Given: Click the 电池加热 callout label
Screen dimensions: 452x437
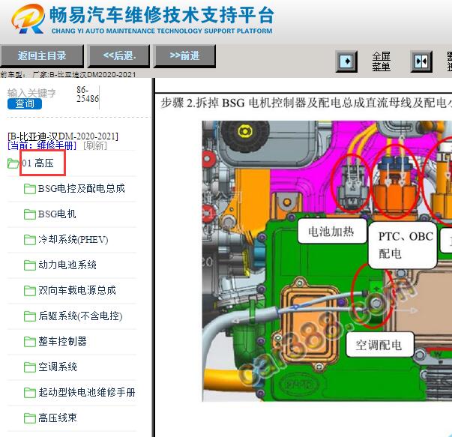Looking at the screenshot, I should (331, 232).
